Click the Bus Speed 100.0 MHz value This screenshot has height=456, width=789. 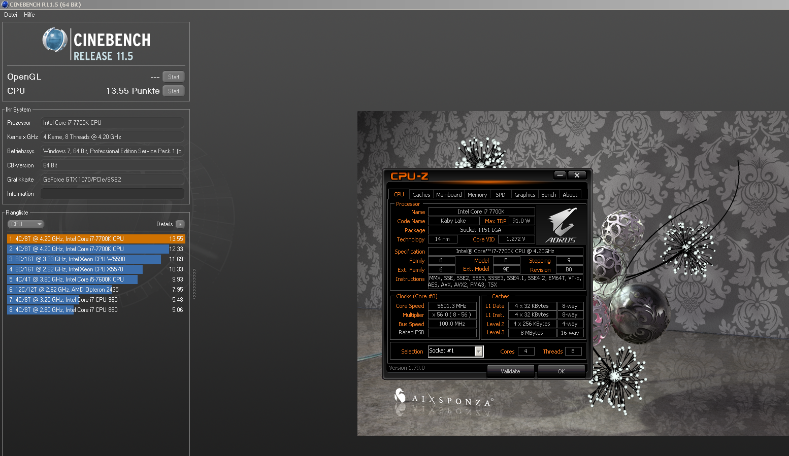click(452, 324)
